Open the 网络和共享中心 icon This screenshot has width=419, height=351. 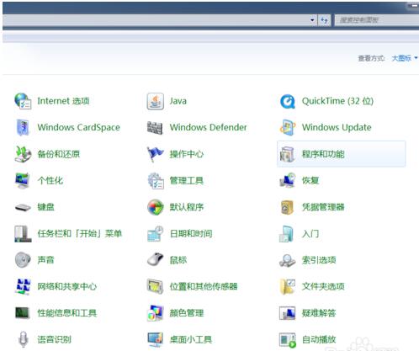(23, 287)
